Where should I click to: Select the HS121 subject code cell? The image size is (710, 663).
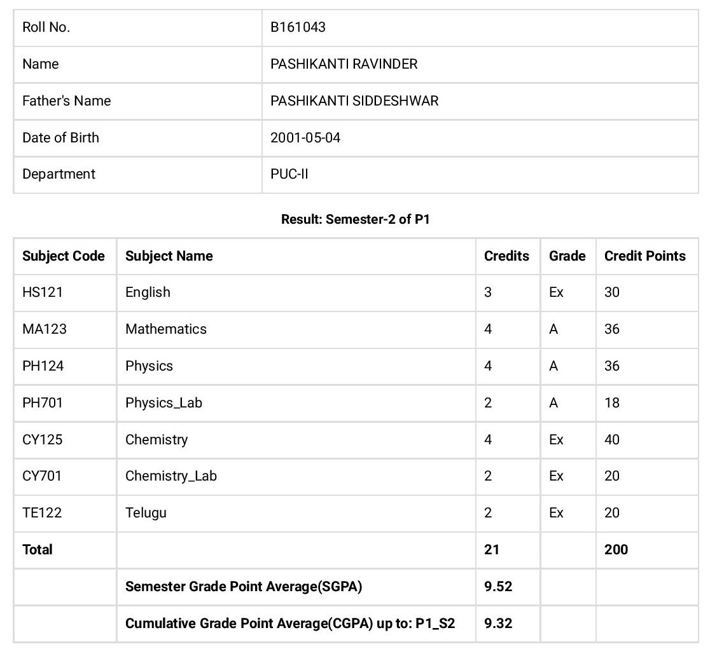coord(43,292)
